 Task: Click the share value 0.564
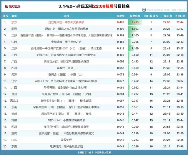tap(135, 75)
